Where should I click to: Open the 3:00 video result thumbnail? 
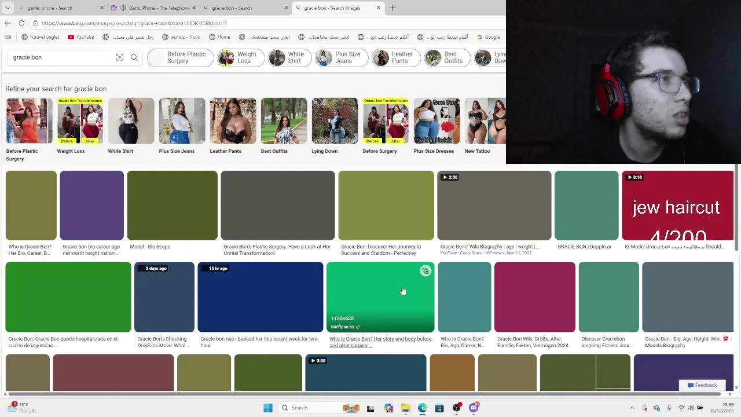366,373
